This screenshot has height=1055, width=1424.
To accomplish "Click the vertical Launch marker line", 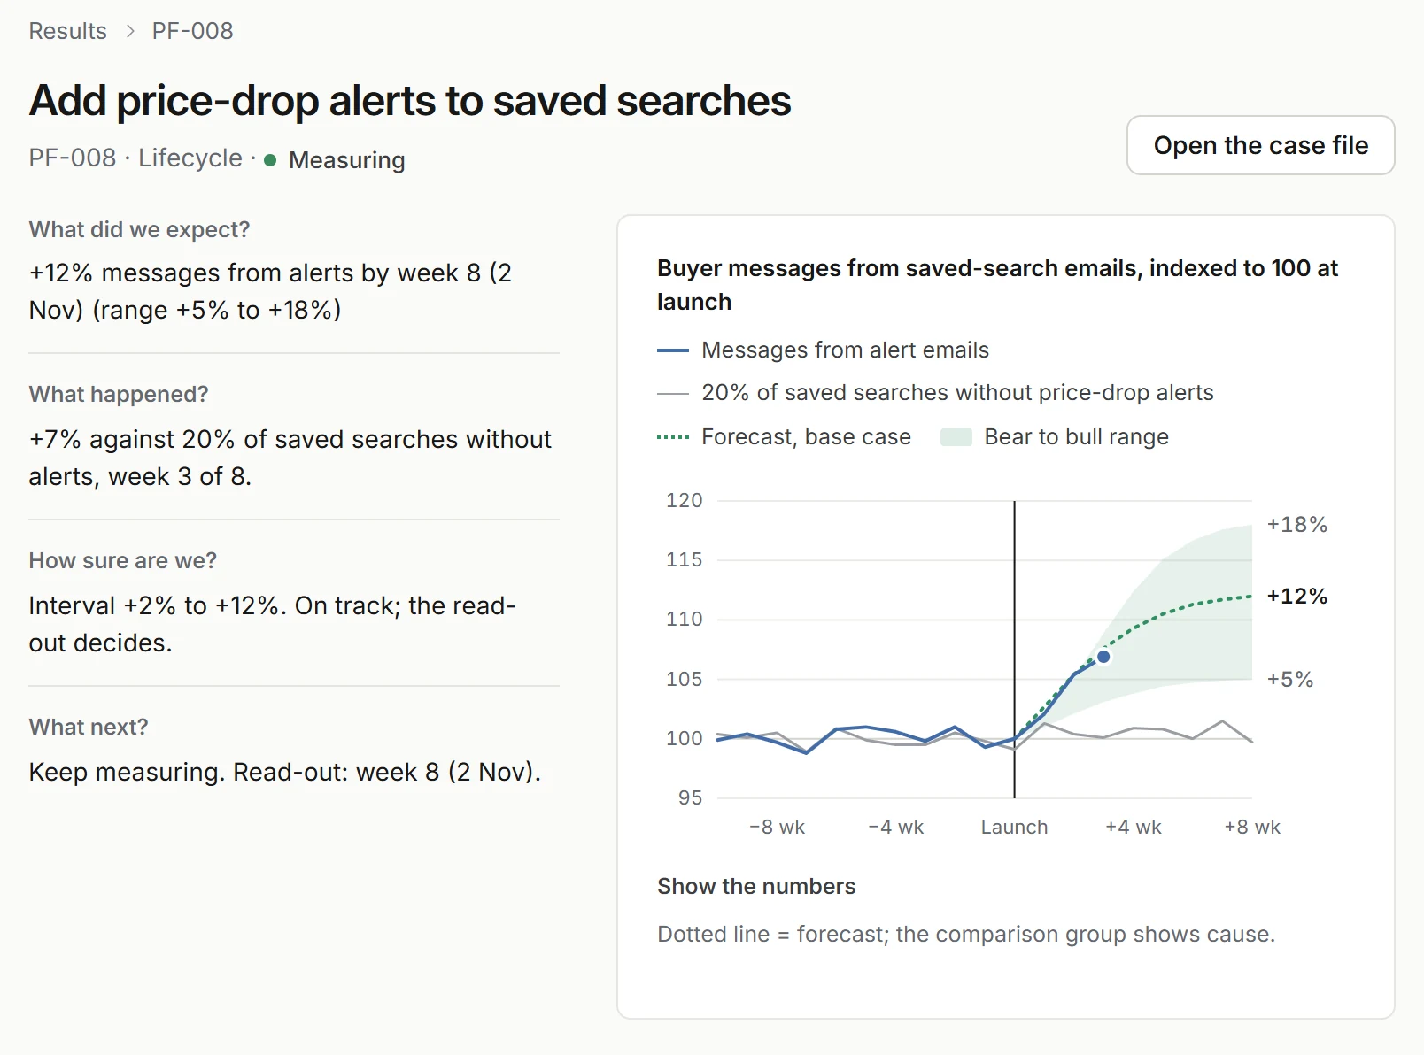I will [x=1015, y=649].
